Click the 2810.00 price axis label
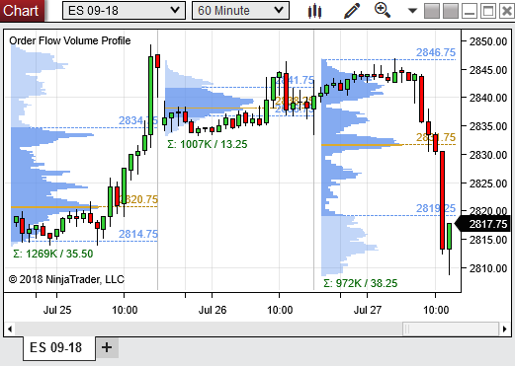 click(488, 268)
